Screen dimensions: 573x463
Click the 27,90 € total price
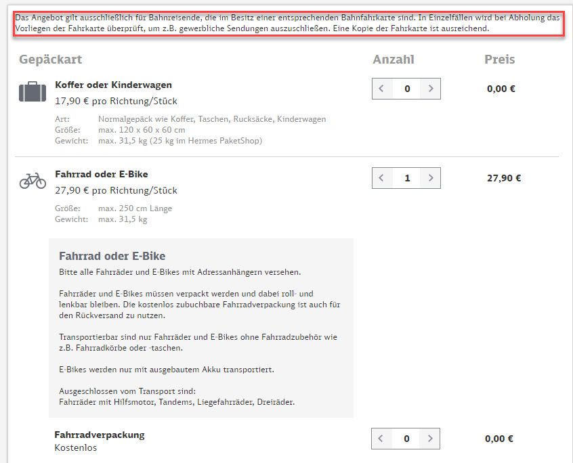(x=504, y=179)
